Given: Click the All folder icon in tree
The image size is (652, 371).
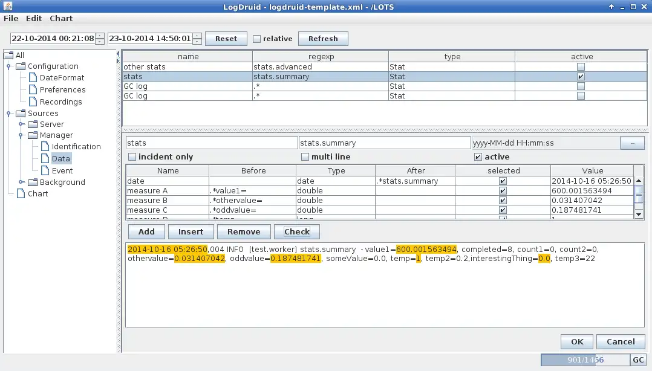Looking at the screenshot, I should tap(8, 55).
